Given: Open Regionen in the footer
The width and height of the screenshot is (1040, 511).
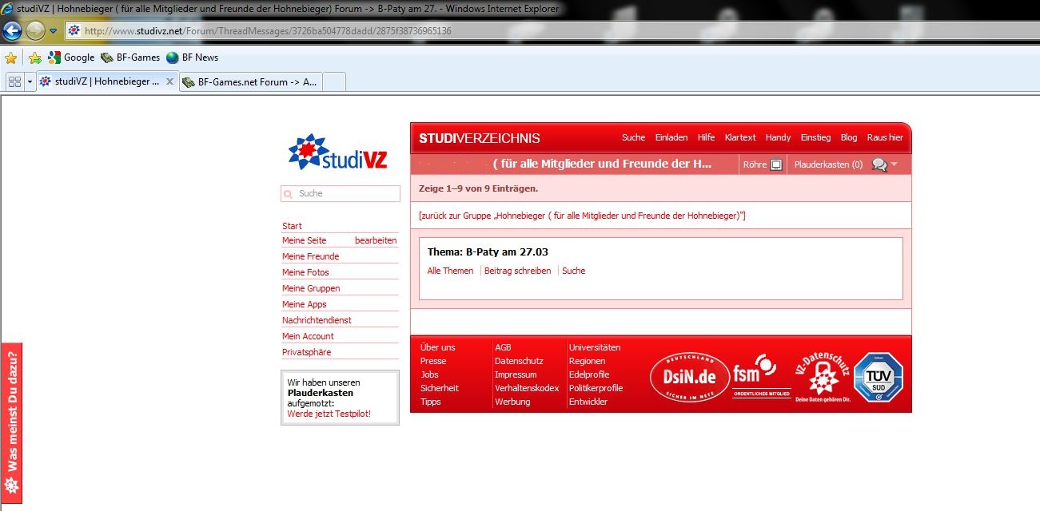Looking at the screenshot, I should [x=587, y=361].
